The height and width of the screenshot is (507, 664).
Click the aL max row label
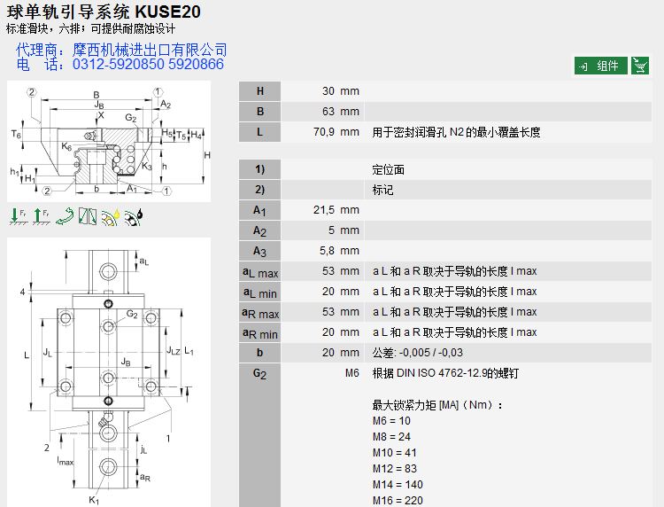pyautogui.click(x=259, y=271)
